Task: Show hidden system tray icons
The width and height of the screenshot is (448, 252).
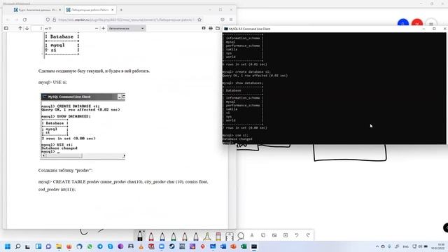Action: tap(377, 246)
